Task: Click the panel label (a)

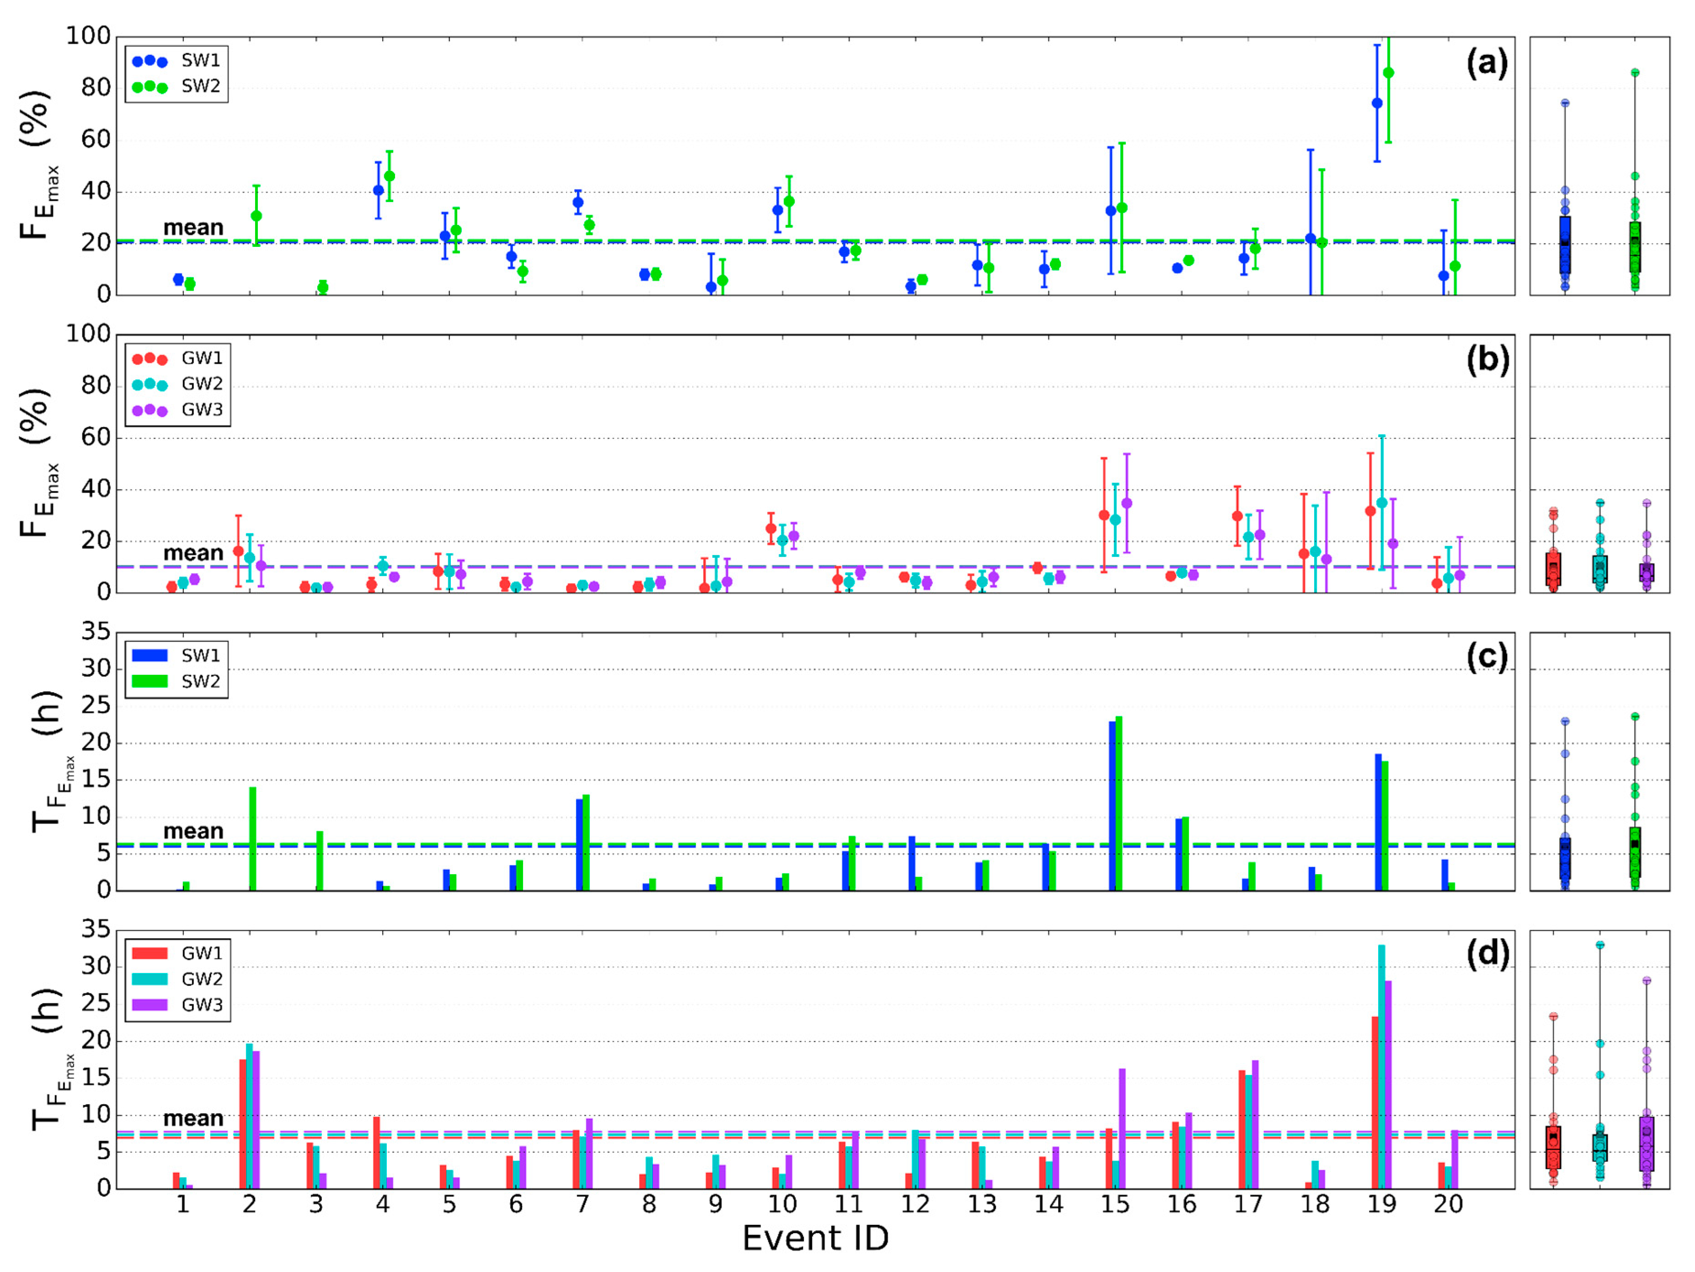Action: [1486, 63]
